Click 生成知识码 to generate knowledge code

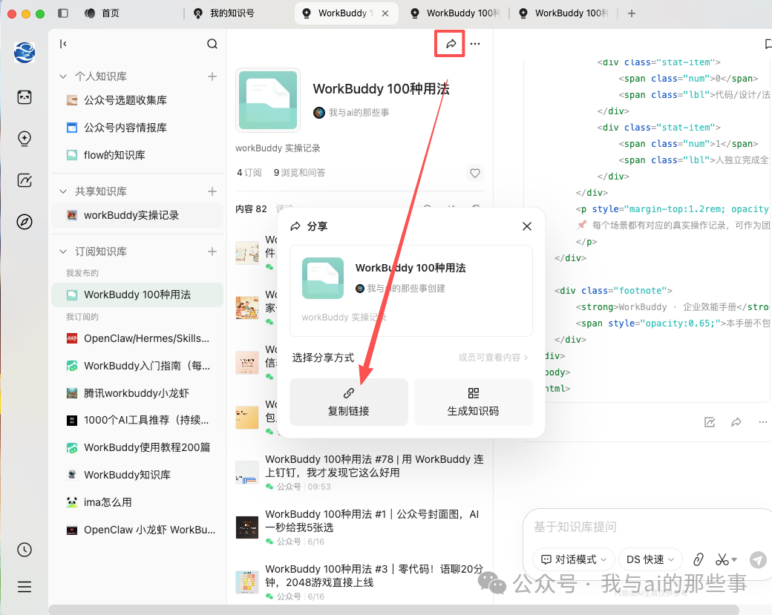473,402
